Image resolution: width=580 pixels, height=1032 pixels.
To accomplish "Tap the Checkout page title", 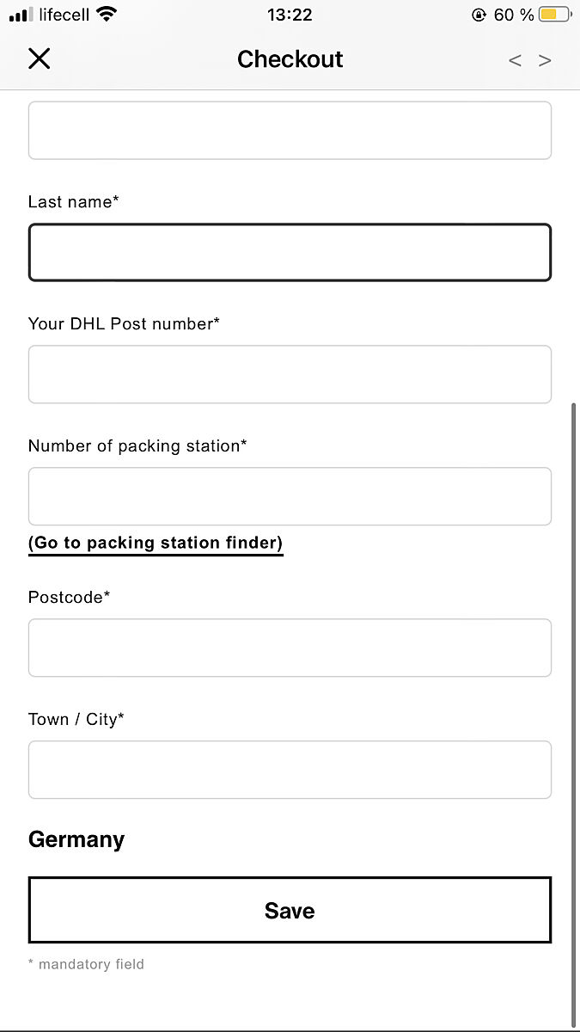I will pos(290,59).
